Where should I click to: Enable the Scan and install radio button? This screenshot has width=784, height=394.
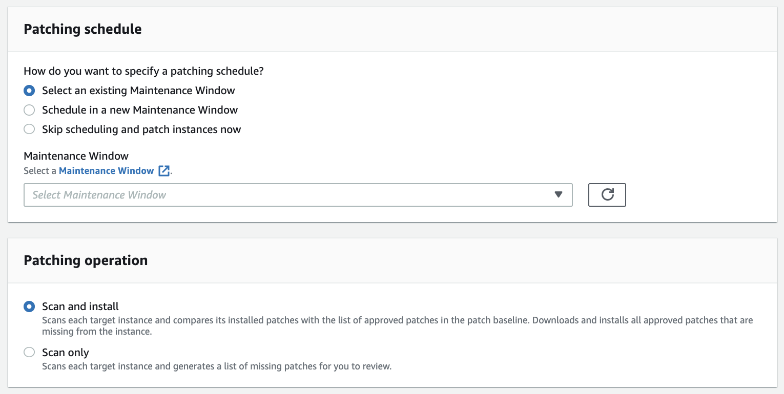click(30, 307)
